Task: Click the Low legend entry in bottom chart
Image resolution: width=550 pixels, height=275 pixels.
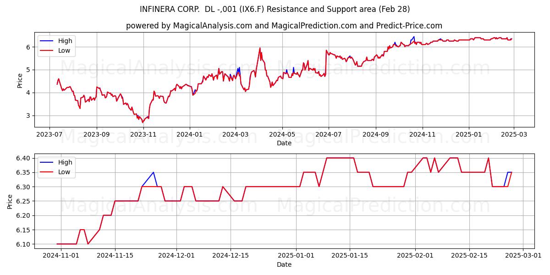Action: tap(56, 172)
